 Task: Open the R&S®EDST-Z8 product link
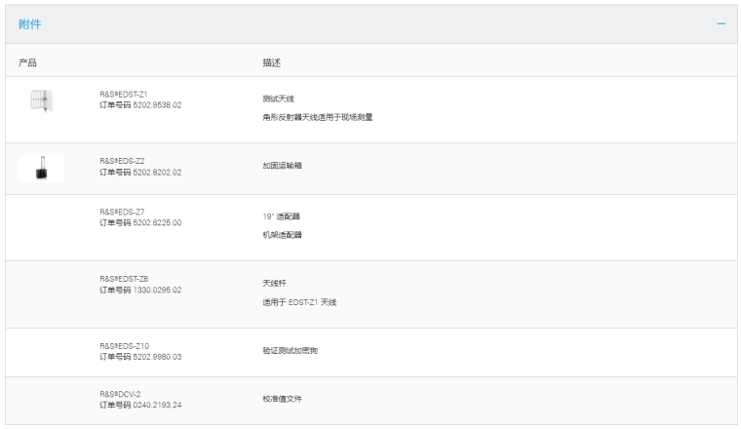tap(124, 279)
